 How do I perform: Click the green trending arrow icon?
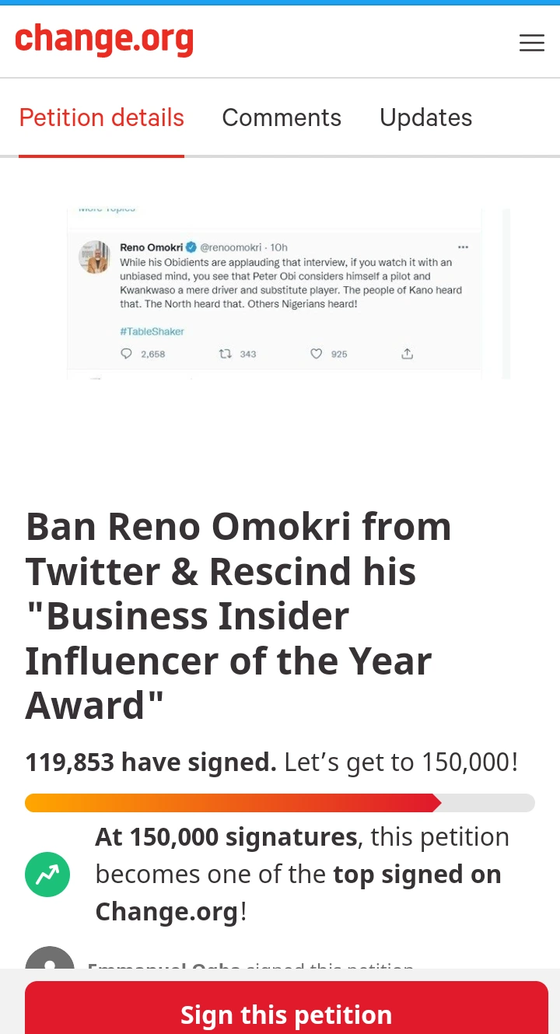[47, 875]
